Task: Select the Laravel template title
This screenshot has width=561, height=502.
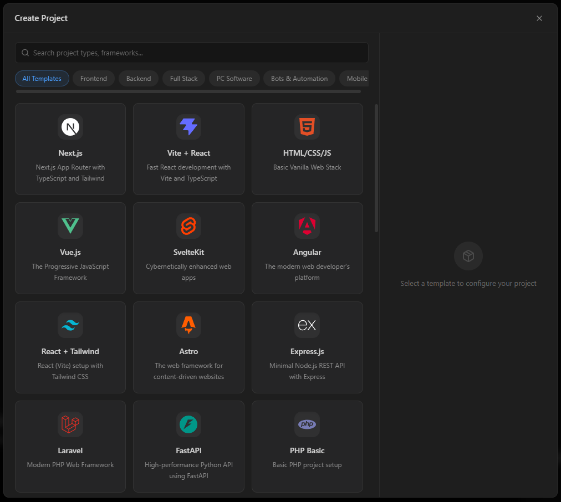Action: tap(70, 450)
